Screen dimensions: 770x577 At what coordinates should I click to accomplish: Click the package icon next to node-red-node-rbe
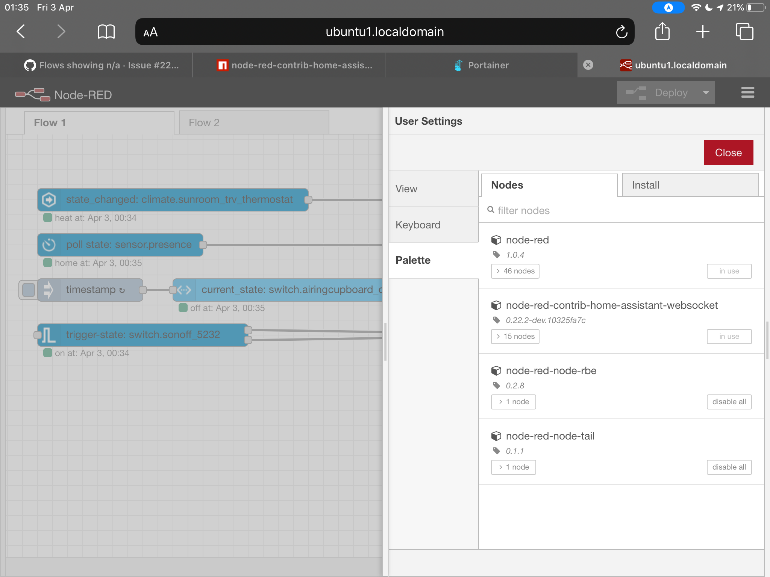tap(497, 370)
